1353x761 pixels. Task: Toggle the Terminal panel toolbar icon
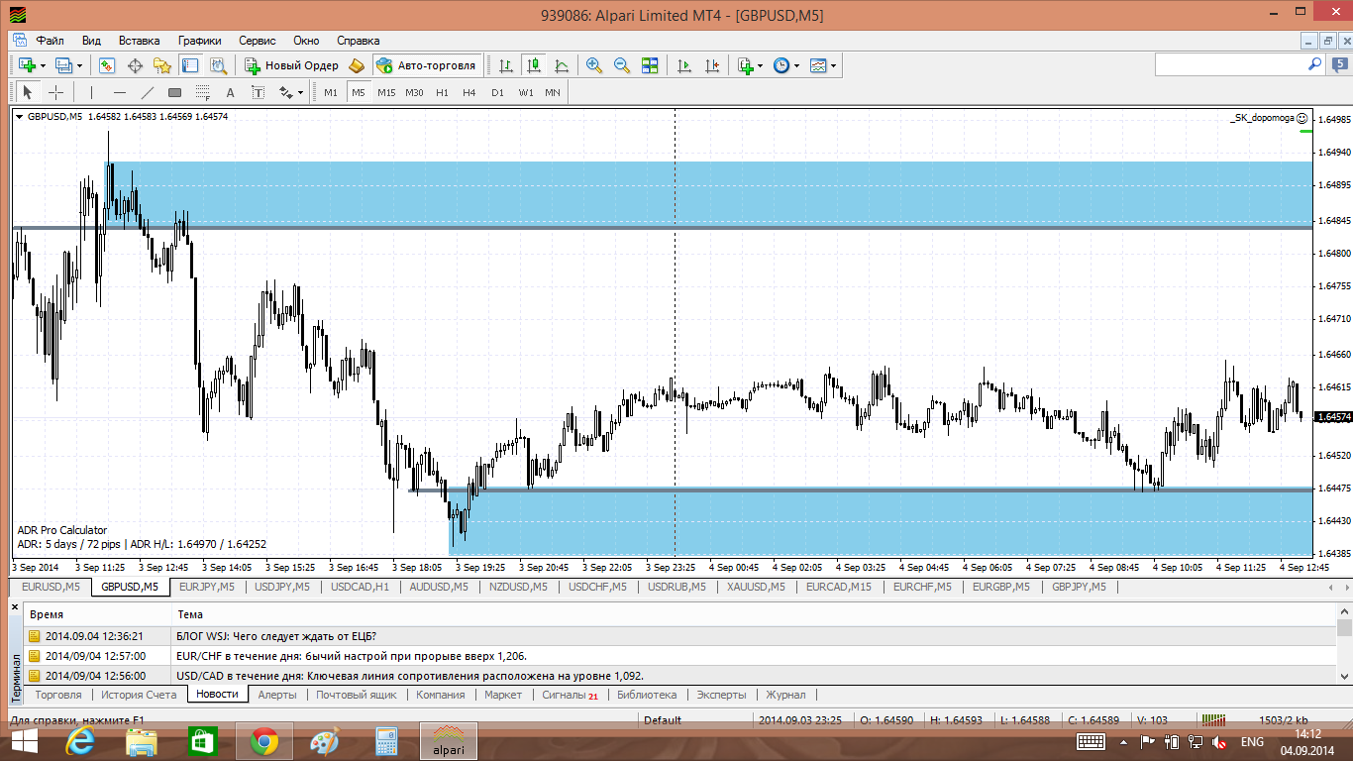190,65
